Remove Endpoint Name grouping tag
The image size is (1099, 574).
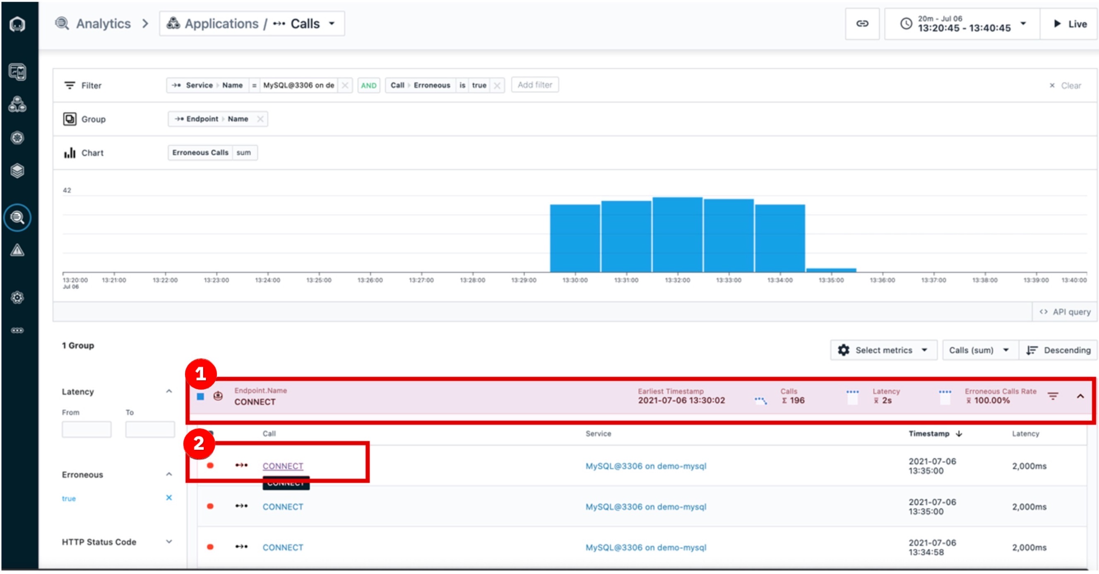tap(260, 119)
